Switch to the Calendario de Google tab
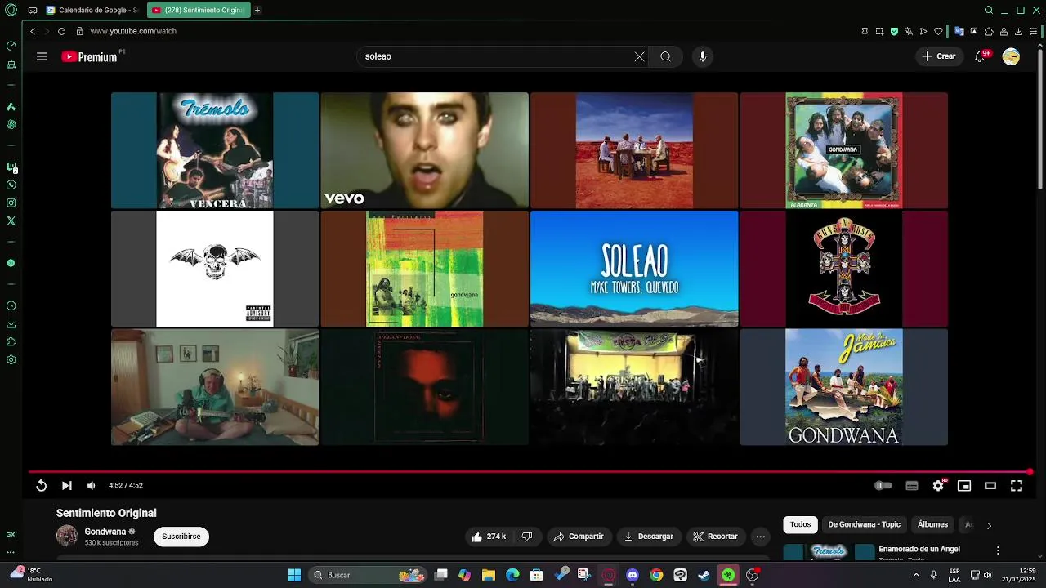This screenshot has width=1046, height=588. pyautogui.click(x=92, y=11)
